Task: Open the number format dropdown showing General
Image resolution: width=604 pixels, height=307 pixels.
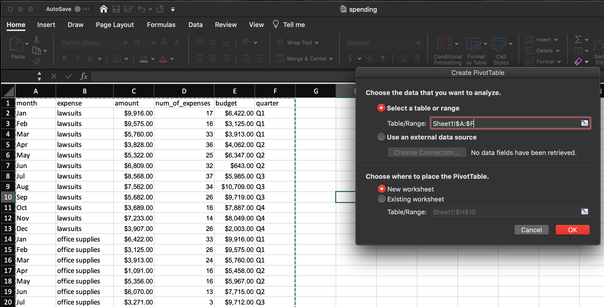Action: pos(383,42)
